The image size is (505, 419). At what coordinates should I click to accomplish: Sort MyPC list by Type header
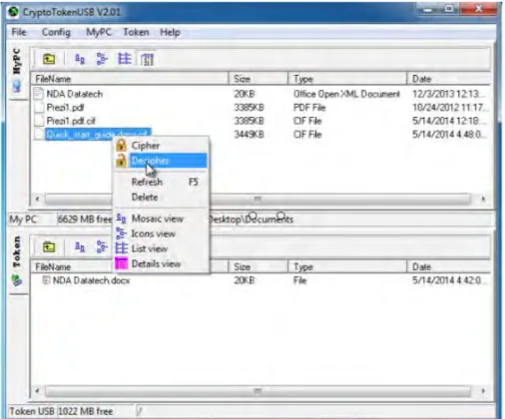tap(347, 79)
